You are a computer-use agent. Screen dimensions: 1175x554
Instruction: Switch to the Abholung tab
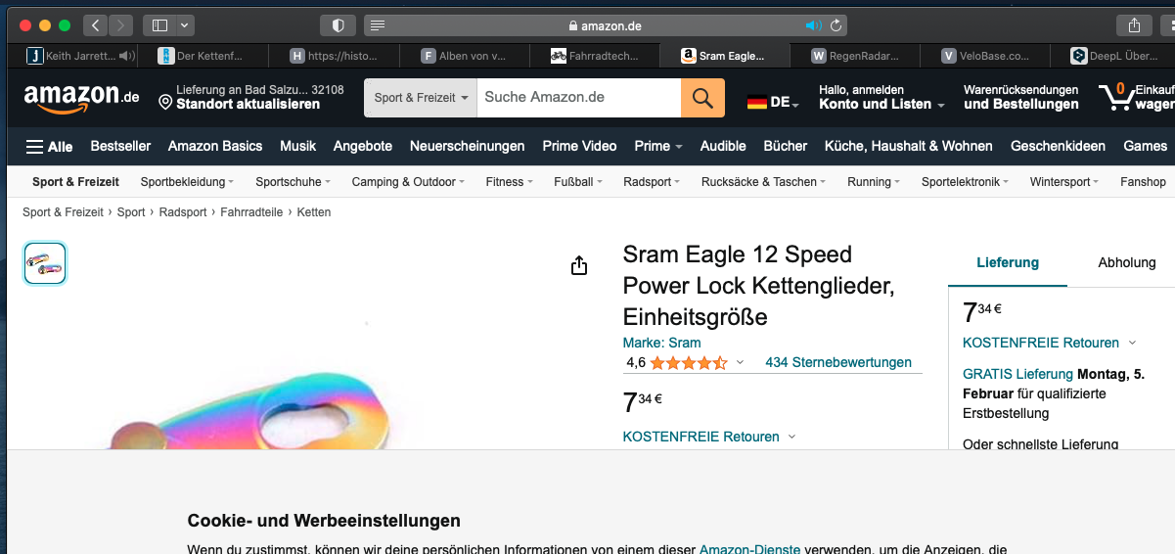click(x=1126, y=262)
